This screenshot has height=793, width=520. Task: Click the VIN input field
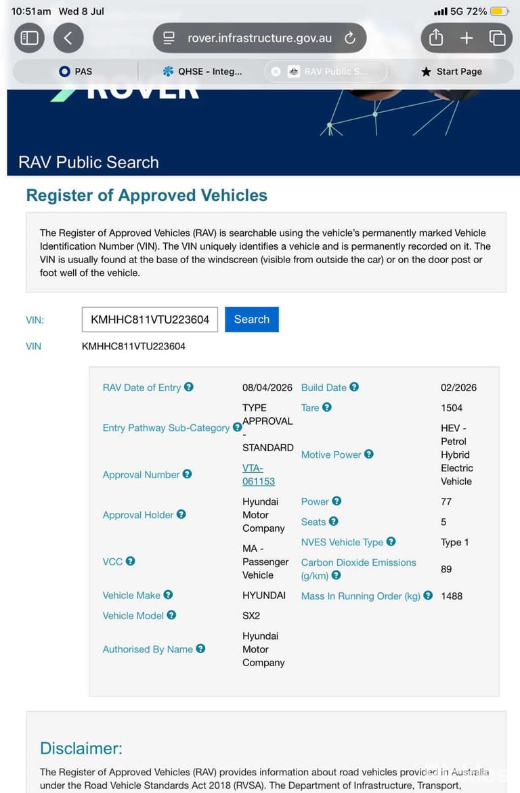tap(150, 320)
